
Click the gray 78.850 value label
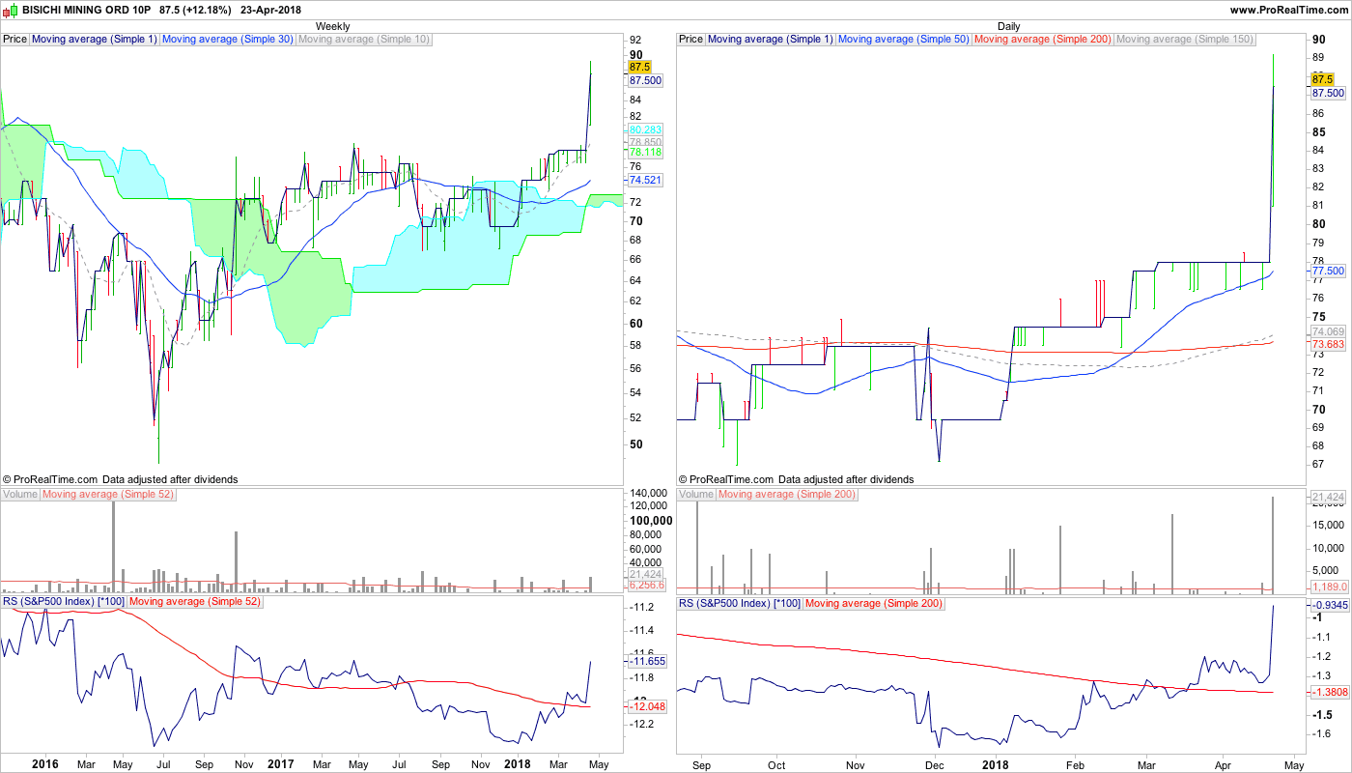click(x=645, y=142)
